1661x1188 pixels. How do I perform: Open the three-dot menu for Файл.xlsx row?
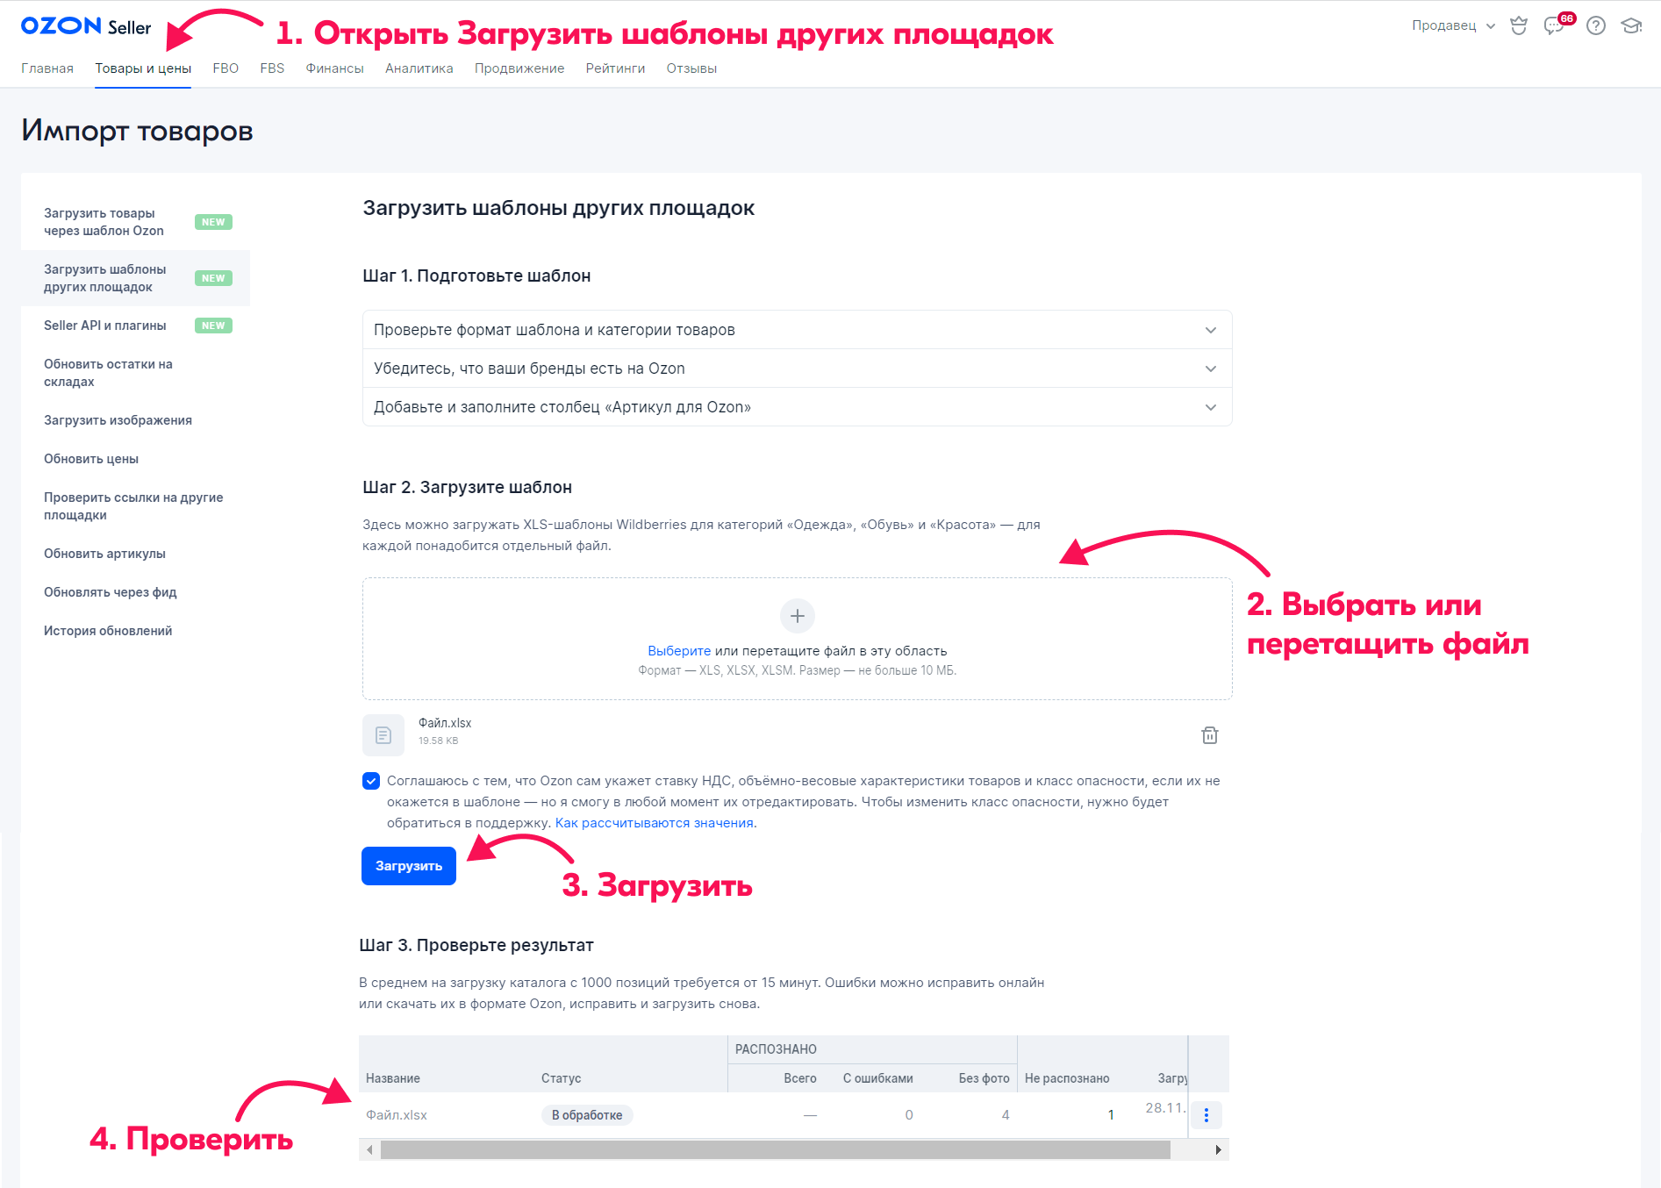click(x=1206, y=1115)
